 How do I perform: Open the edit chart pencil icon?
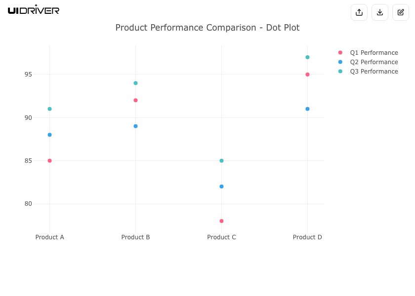(401, 12)
